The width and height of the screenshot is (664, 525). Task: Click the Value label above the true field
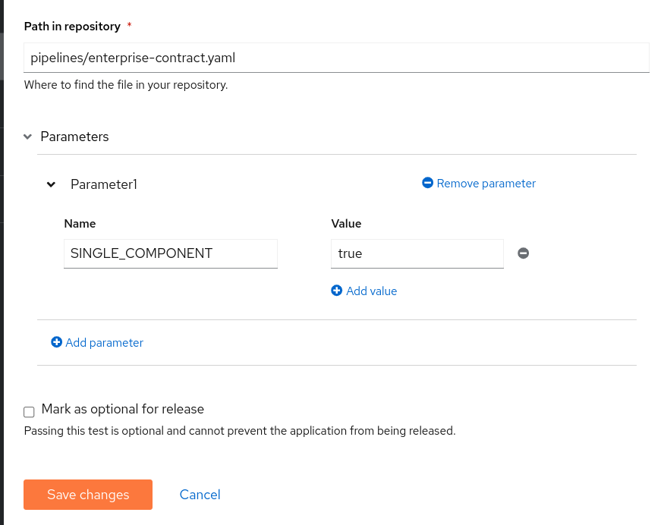(346, 224)
